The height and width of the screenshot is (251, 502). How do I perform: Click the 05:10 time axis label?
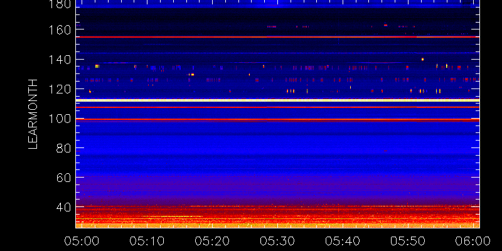147,241
